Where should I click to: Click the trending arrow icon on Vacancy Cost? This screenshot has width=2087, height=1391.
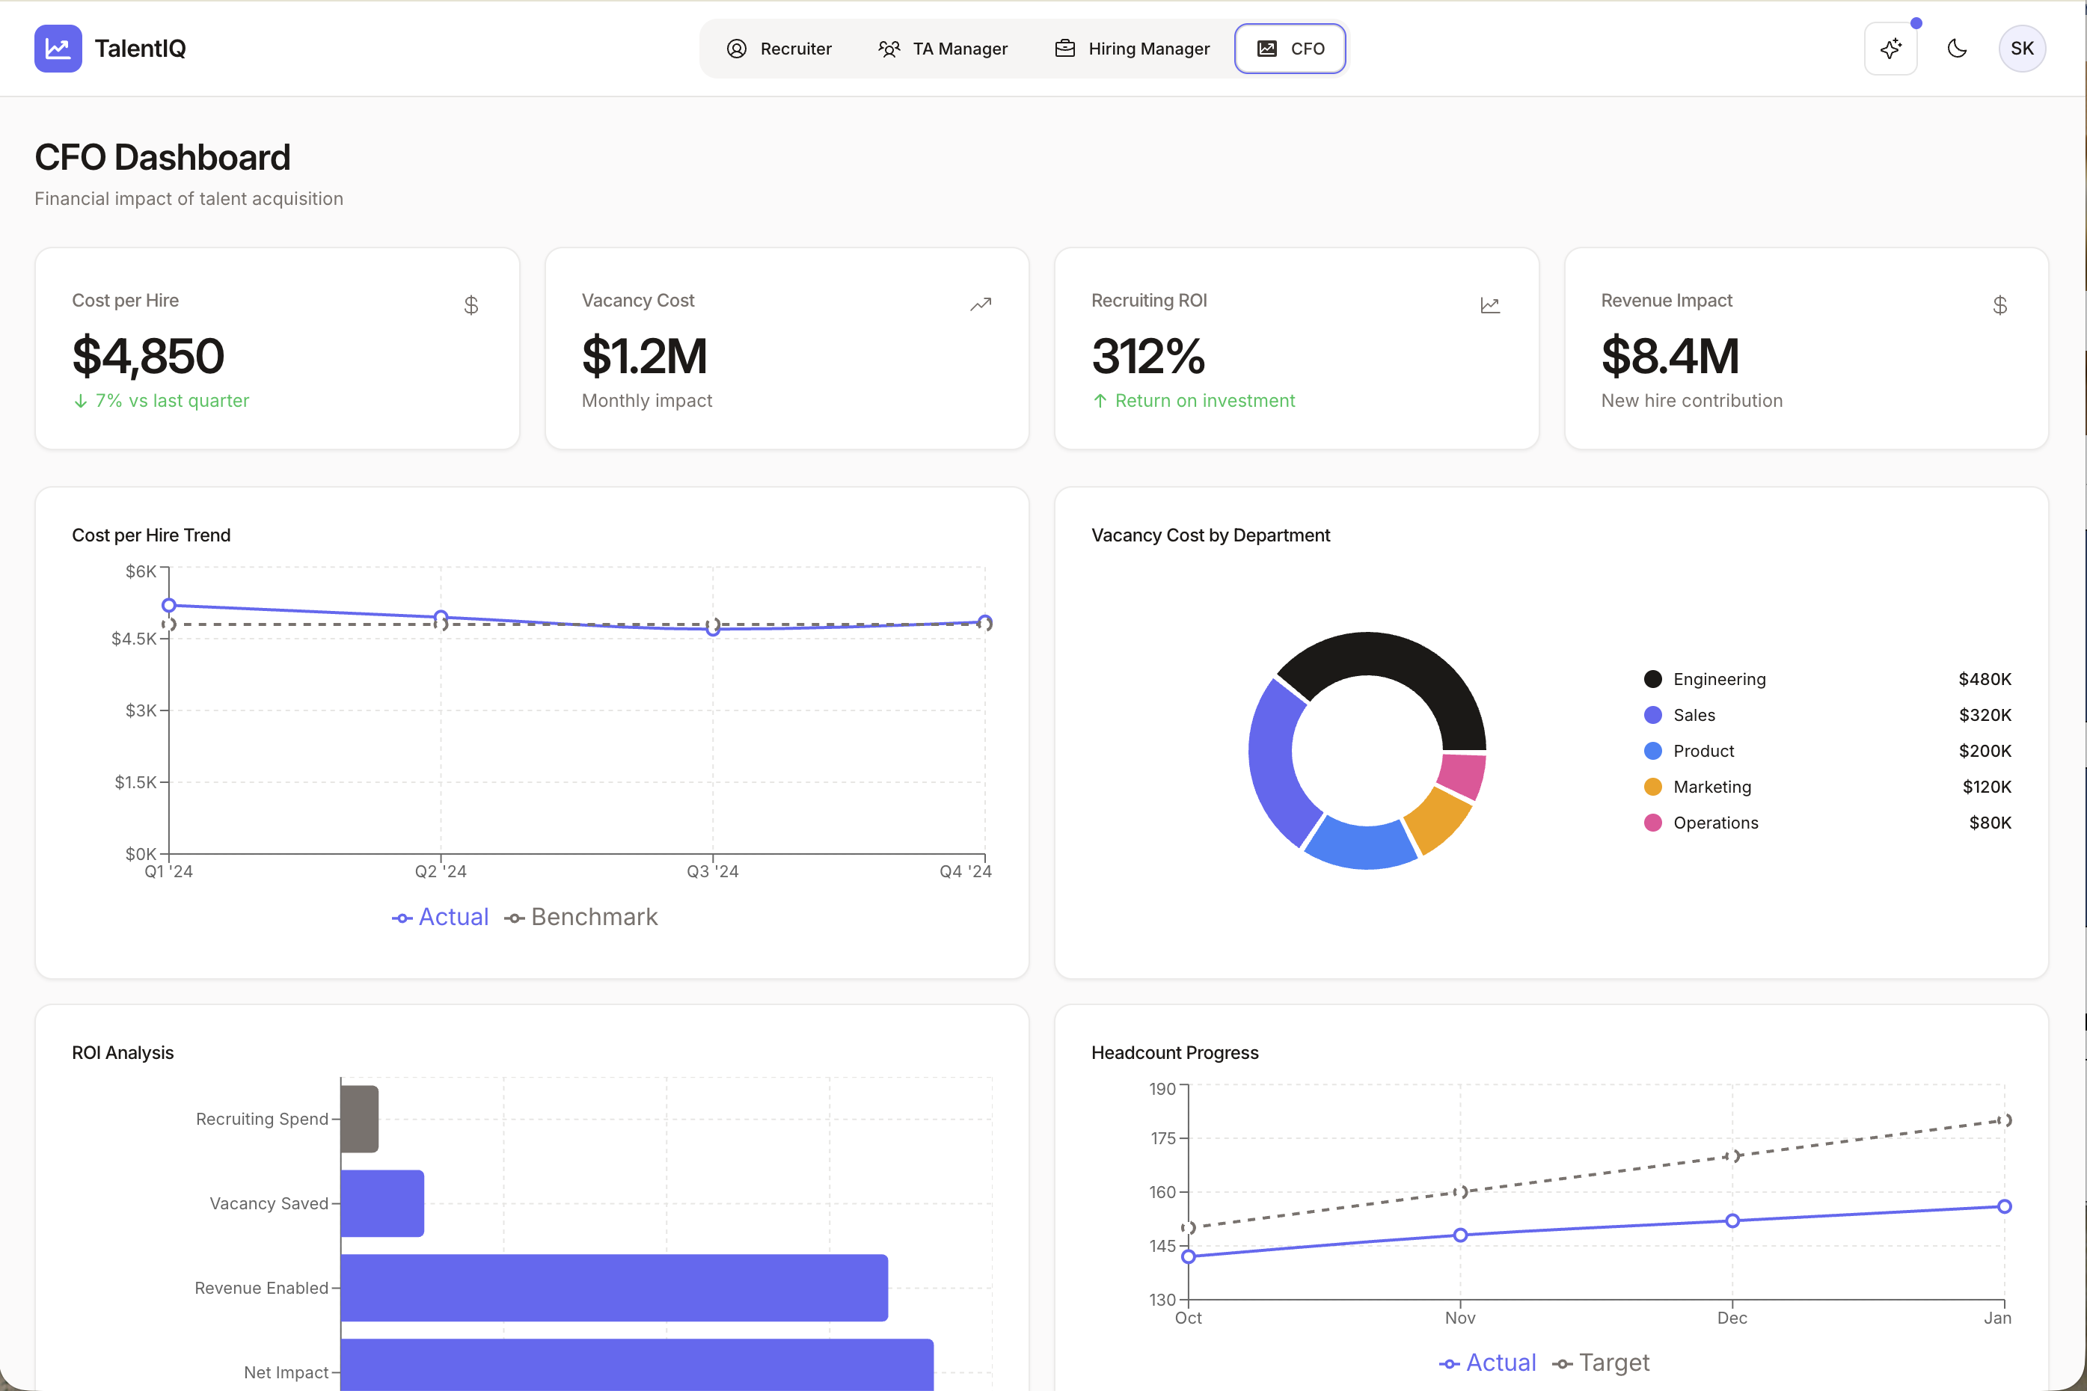981,305
